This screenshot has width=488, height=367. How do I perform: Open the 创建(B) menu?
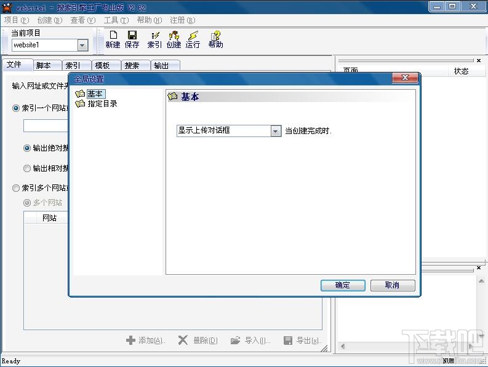click(x=49, y=20)
